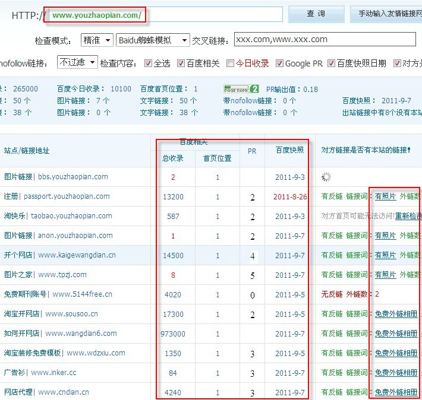Click the 总收录 value 13200
The width and height of the screenshot is (422, 400).
click(x=173, y=197)
